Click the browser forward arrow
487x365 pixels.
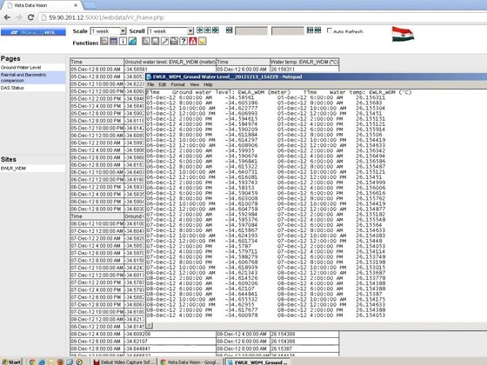[x=18, y=17]
